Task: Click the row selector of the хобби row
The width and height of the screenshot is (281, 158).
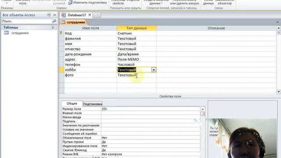Action: coord(61,70)
